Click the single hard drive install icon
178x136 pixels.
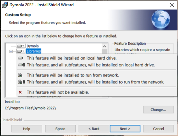(20, 58)
